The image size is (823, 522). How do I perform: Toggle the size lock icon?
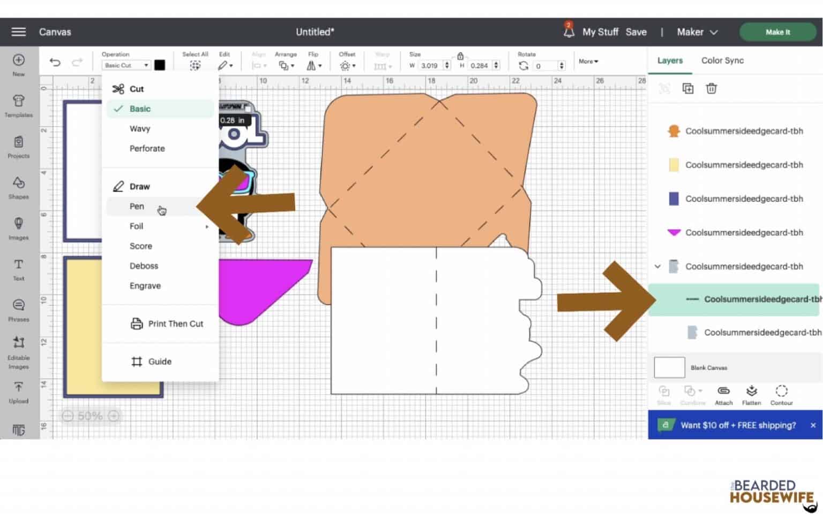coord(460,56)
